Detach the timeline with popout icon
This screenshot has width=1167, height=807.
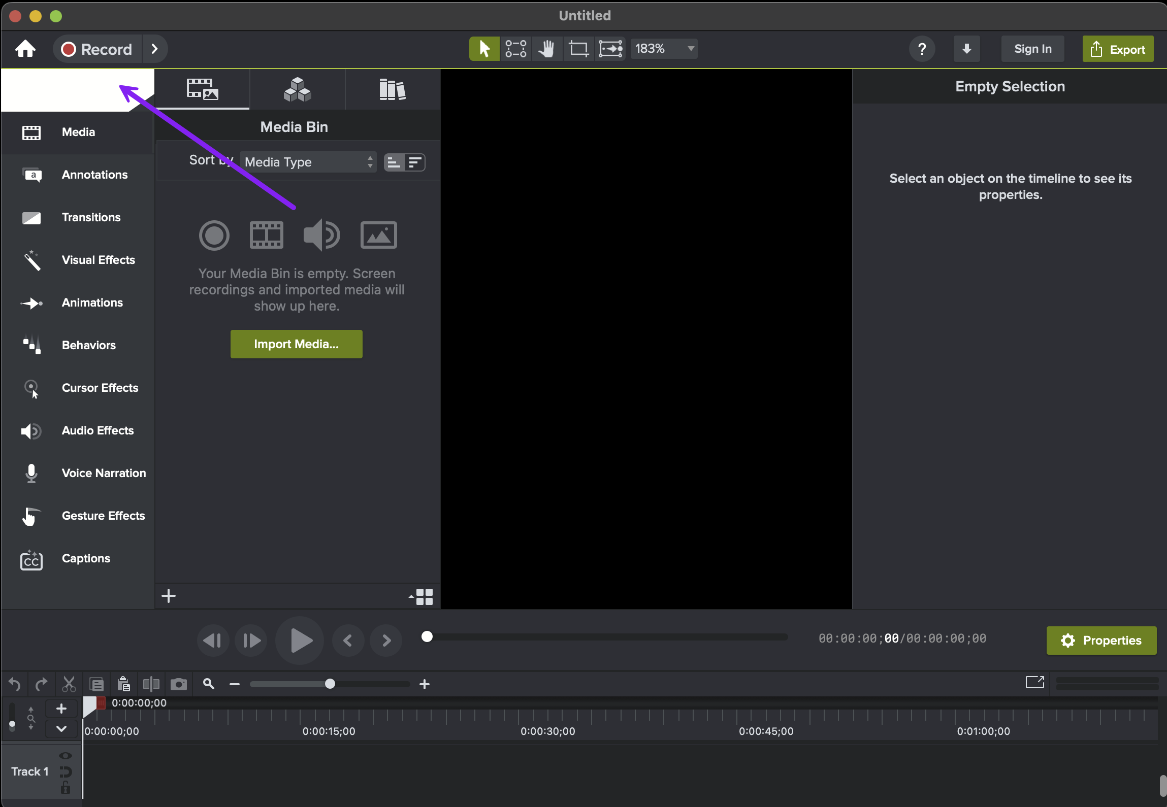[x=1034, y=682]
